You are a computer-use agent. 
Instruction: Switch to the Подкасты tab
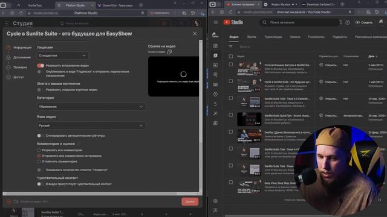[340, 37]
